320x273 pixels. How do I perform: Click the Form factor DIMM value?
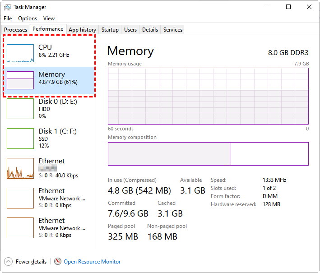click(270, 196)
